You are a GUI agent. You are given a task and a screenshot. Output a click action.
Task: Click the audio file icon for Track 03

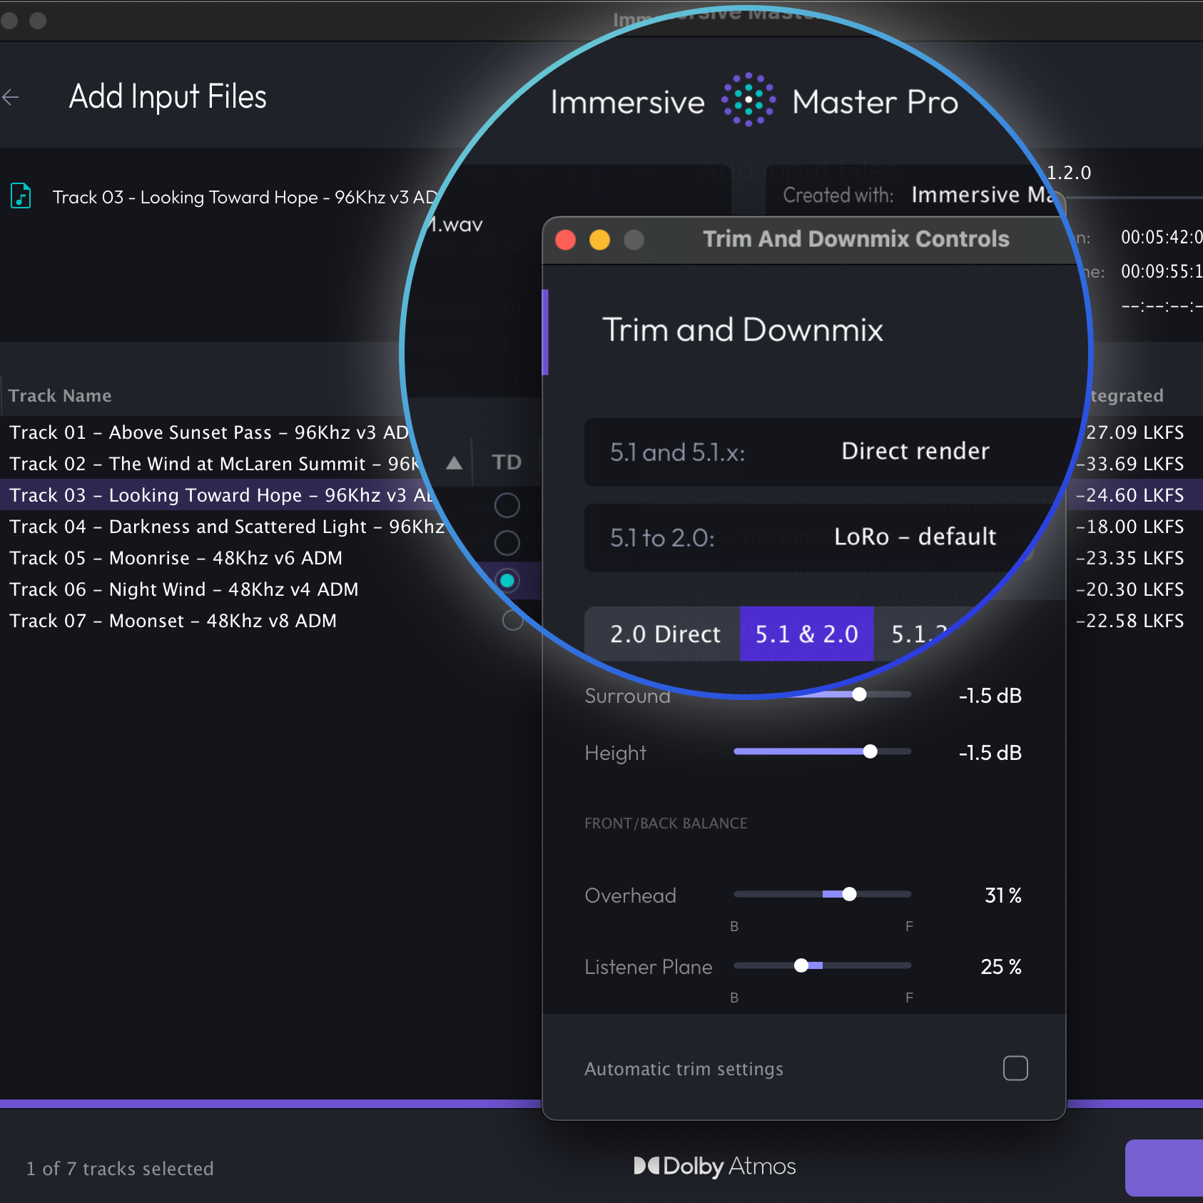[21, 196]
